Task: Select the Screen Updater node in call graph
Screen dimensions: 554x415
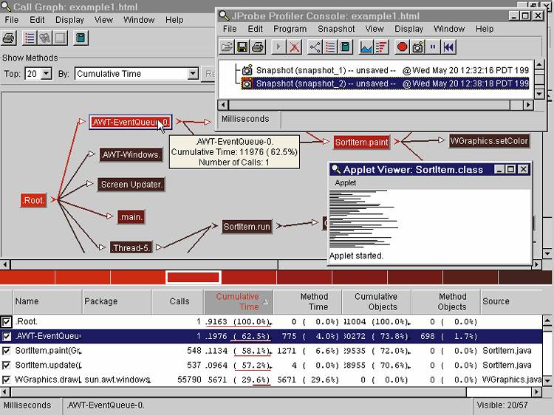Action: (131, 185)
